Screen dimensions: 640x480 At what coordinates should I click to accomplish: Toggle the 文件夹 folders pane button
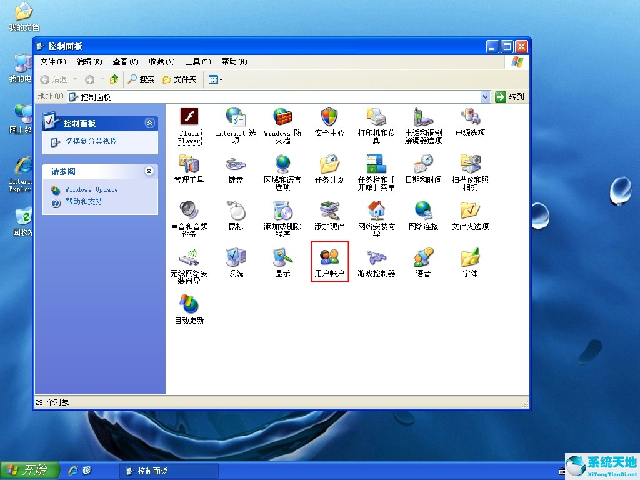click(x=179, y=79)
